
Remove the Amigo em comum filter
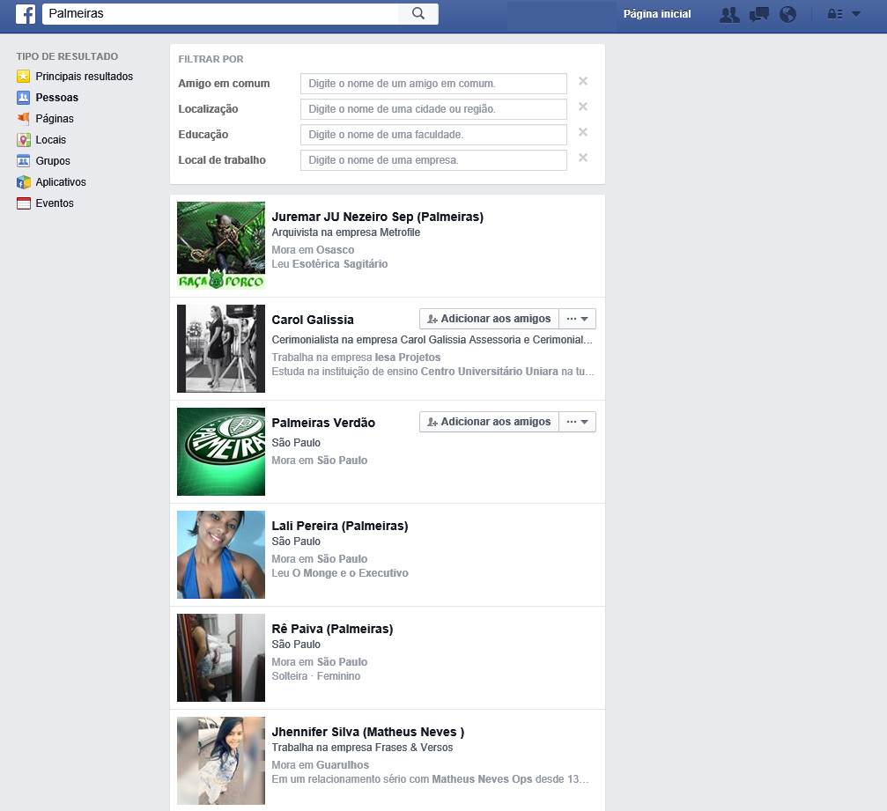tap(582, 81)
